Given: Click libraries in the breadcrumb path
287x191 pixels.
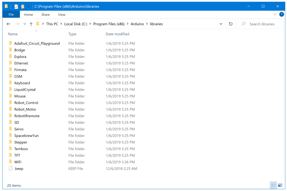Looking at the screenshot, I should point(156,24).
